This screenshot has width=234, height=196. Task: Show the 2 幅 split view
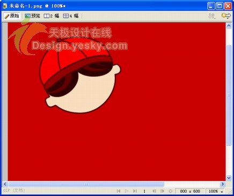click(x=52, y=16)
